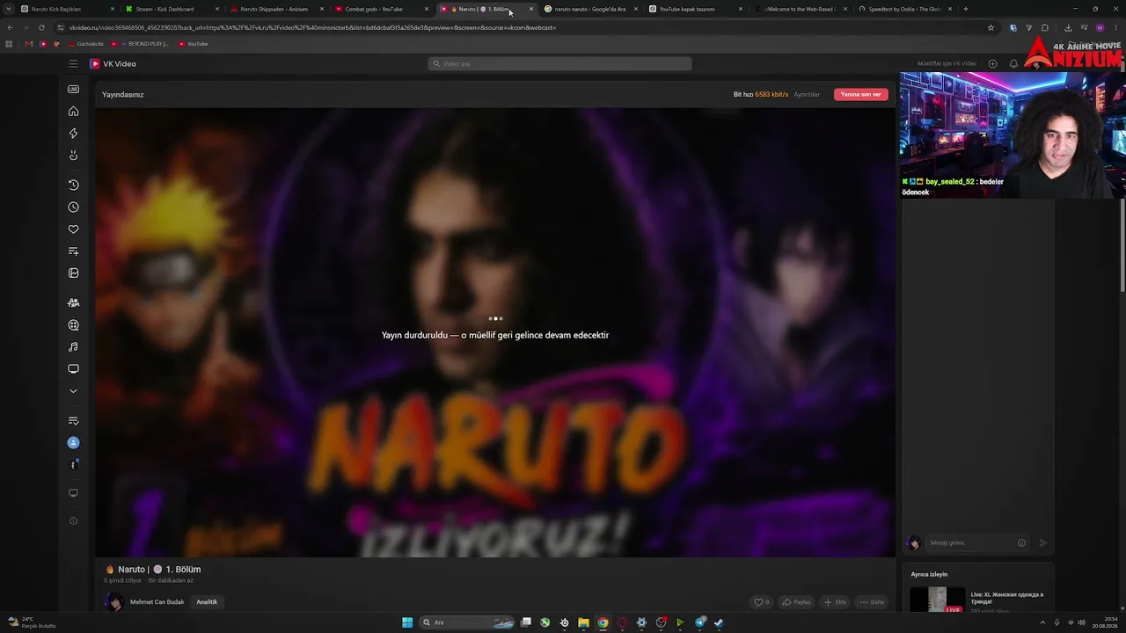
Task: Open Telegram from the taskbar
Action: [700, 622]
